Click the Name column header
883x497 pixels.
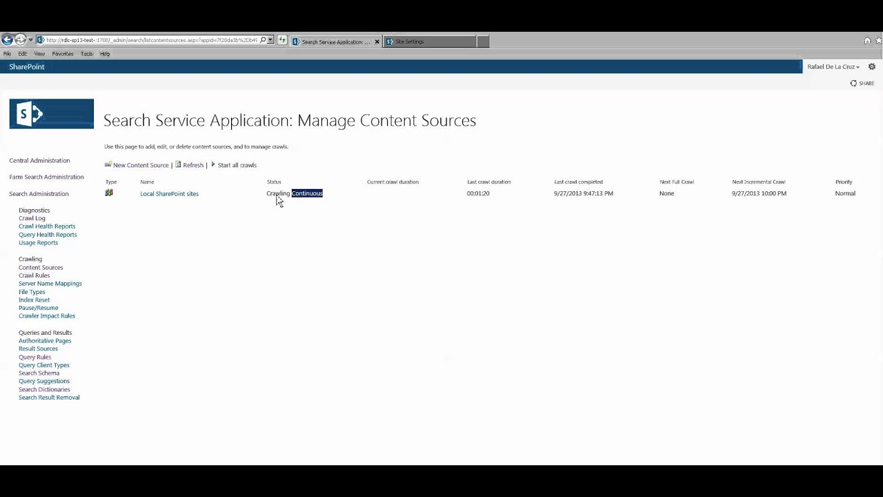(x=147, y=182)
